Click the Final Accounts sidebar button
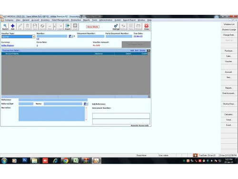Viewport: 238px width, 179px height. click(229, 93)
